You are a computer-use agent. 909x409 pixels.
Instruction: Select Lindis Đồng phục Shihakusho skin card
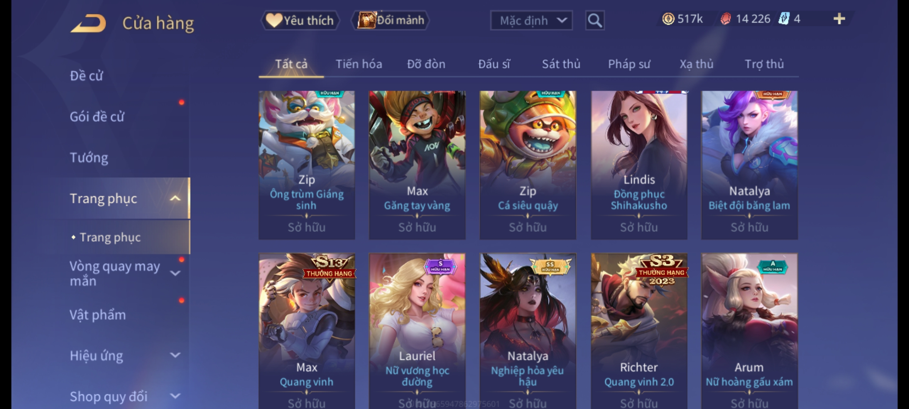coord(639,165)
